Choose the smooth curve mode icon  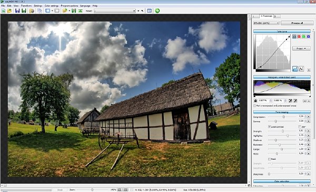(295, 69)
